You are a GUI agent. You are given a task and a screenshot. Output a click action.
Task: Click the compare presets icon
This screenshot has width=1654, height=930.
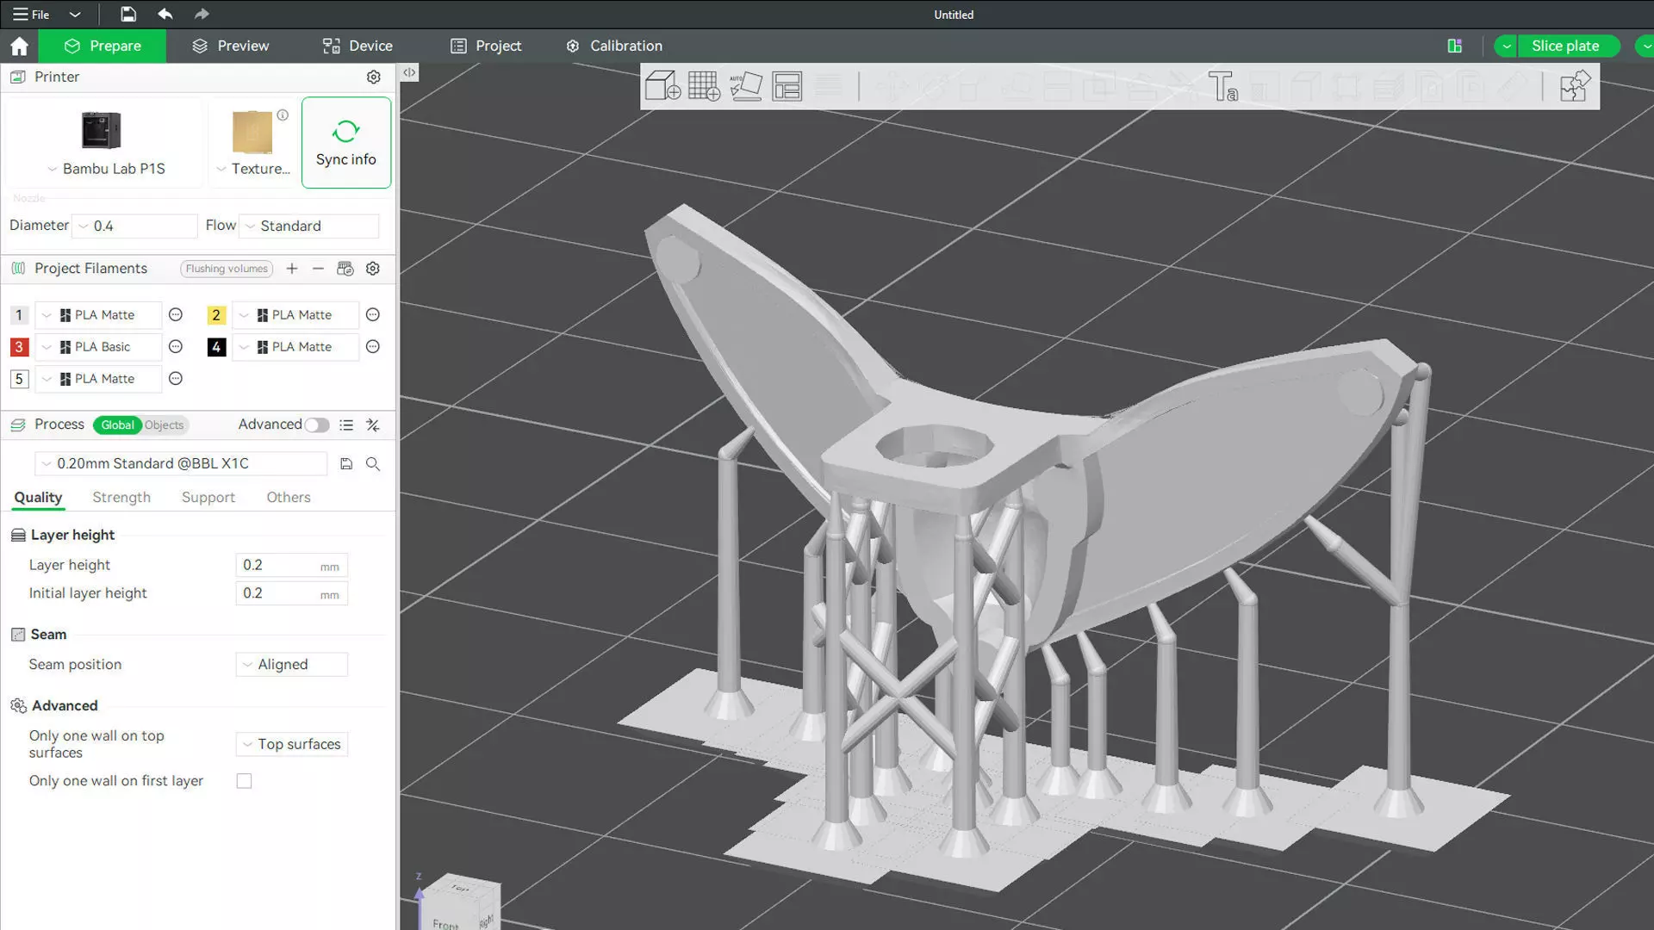pyautogui.click(x=373, y=425)
